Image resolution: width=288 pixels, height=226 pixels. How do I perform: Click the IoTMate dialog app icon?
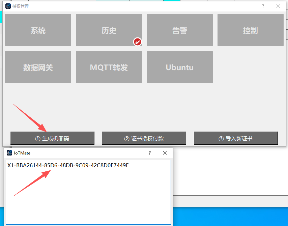9,153
